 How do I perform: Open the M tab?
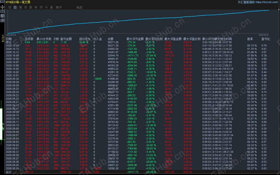pos(46,7)
